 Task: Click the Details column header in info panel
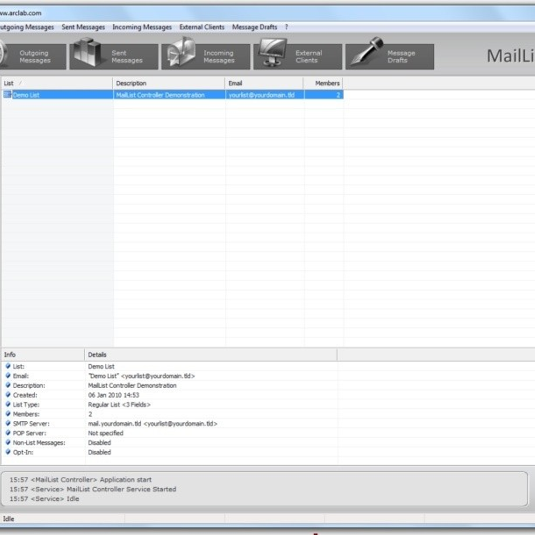click(x=210, y=355)
